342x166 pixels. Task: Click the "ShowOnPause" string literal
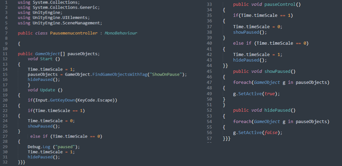pyautogui.click(x=166, y=74)
